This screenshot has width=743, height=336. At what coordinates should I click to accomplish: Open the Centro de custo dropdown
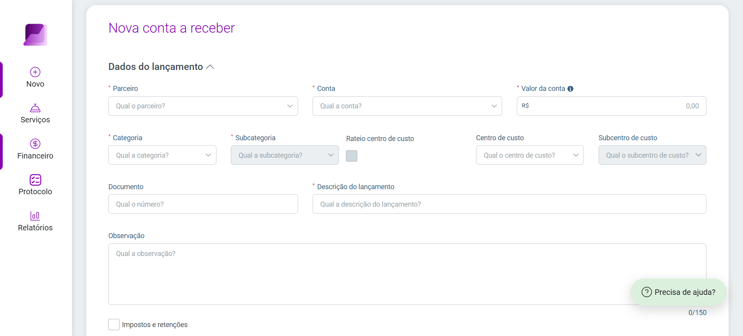click(x=530, y=155)
